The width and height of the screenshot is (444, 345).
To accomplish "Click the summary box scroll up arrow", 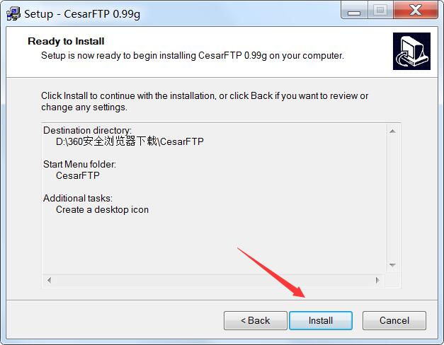I will [392, 131].
